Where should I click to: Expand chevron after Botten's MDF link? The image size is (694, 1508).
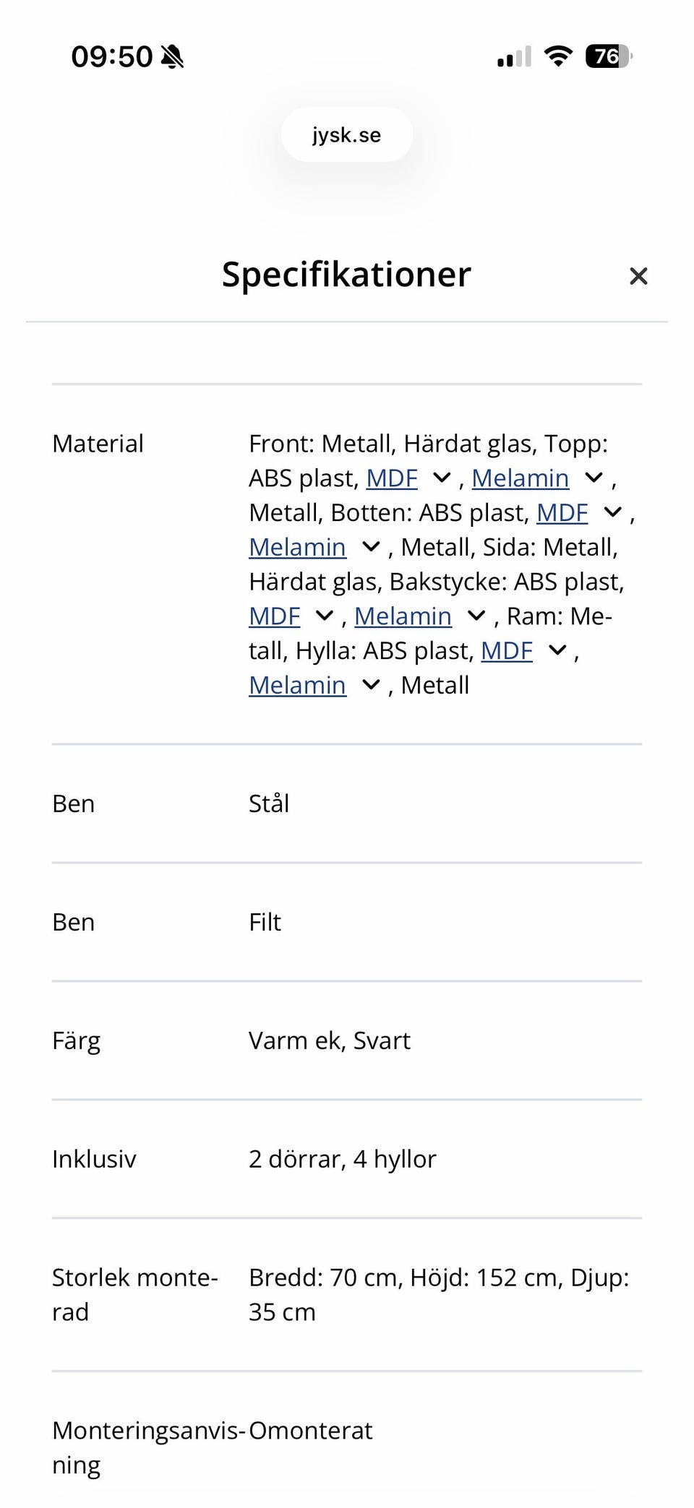coord(612,513)
